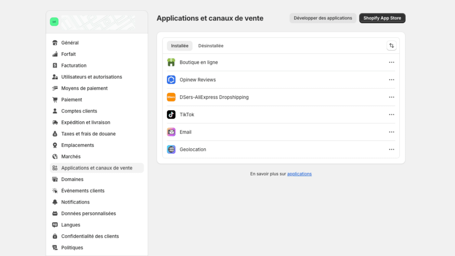This screenshot has height=256, width=455.
Task: Open the Shopify App Store
Action: click(382, 18)
